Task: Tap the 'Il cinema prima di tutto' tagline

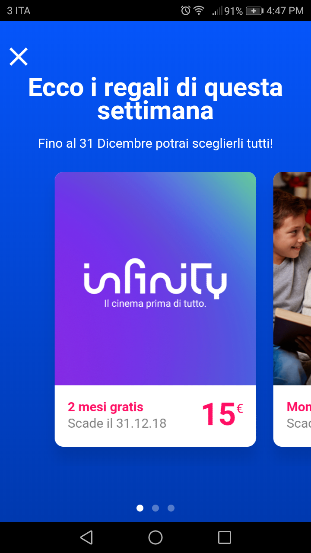Action: pos(155,304)
